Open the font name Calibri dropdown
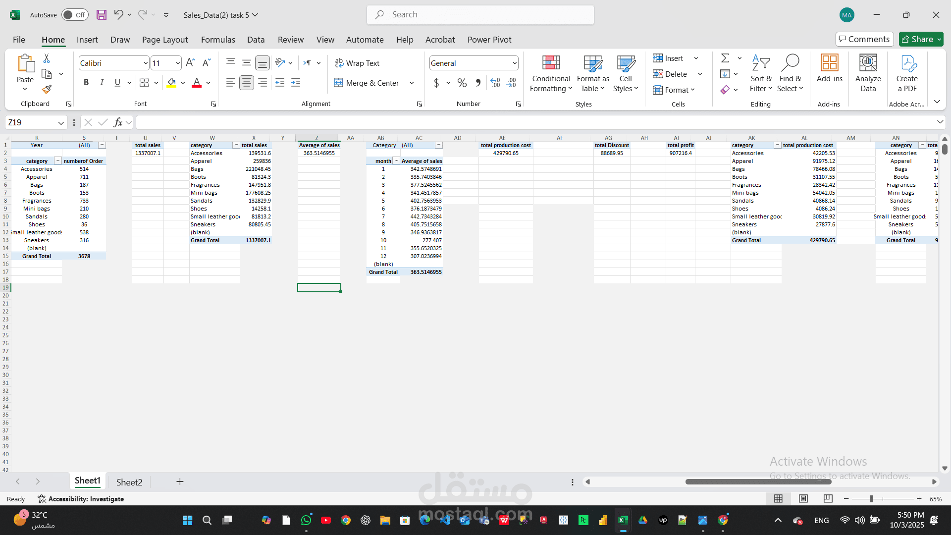This screenshot has height=535, width=951. click(x=145, y=63)
